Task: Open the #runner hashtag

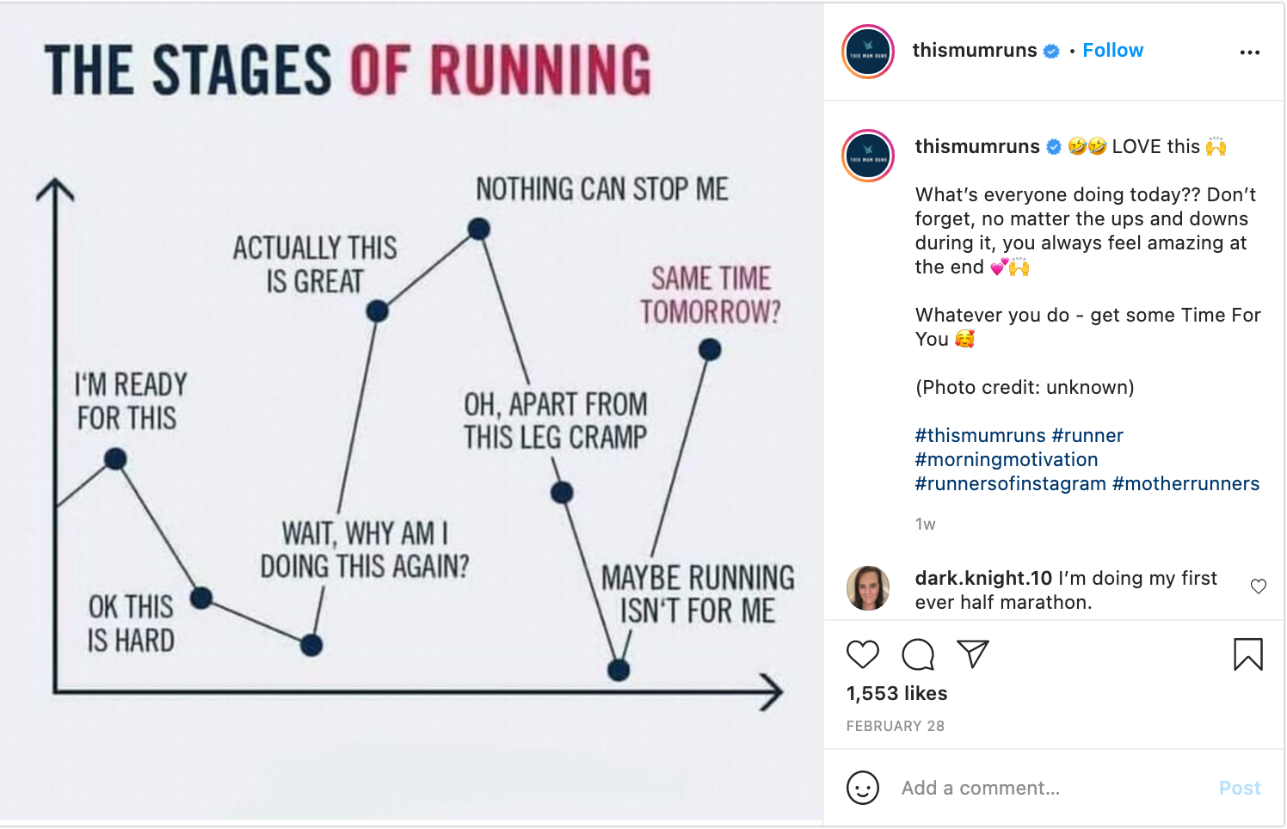Action: [1087, 436]
